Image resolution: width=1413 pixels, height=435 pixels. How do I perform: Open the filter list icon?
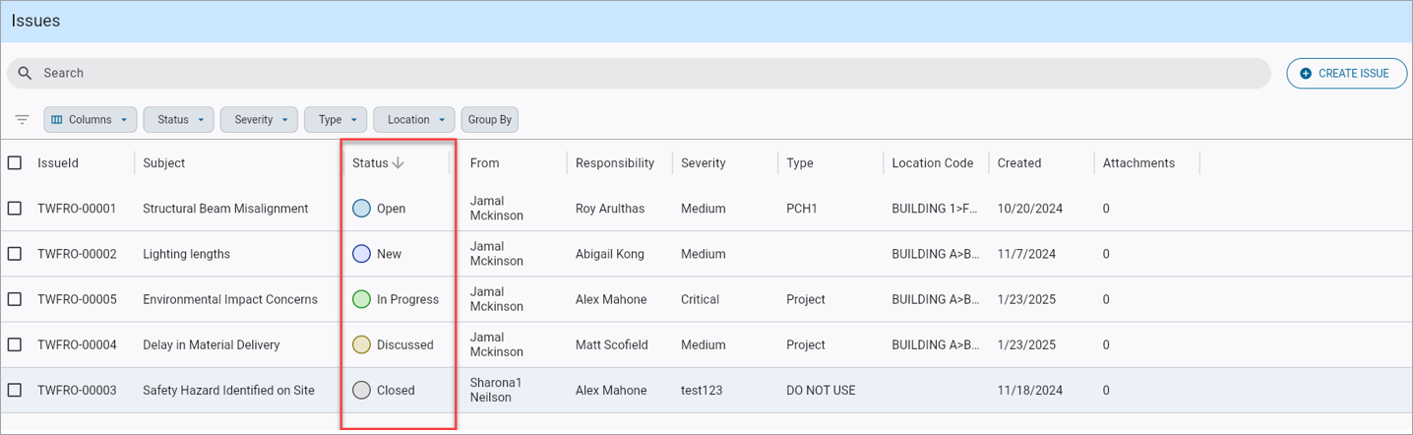pos(22,120)
